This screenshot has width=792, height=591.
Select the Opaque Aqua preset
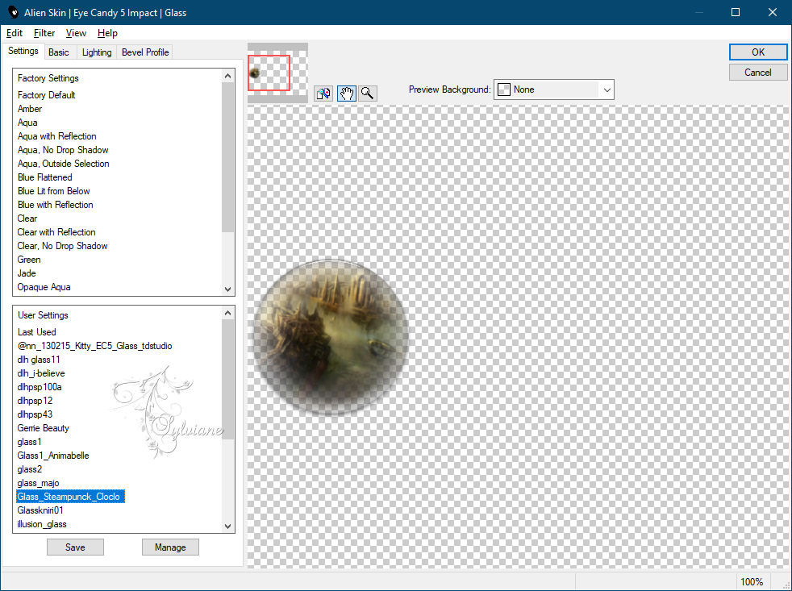click(x=44, y=287)
